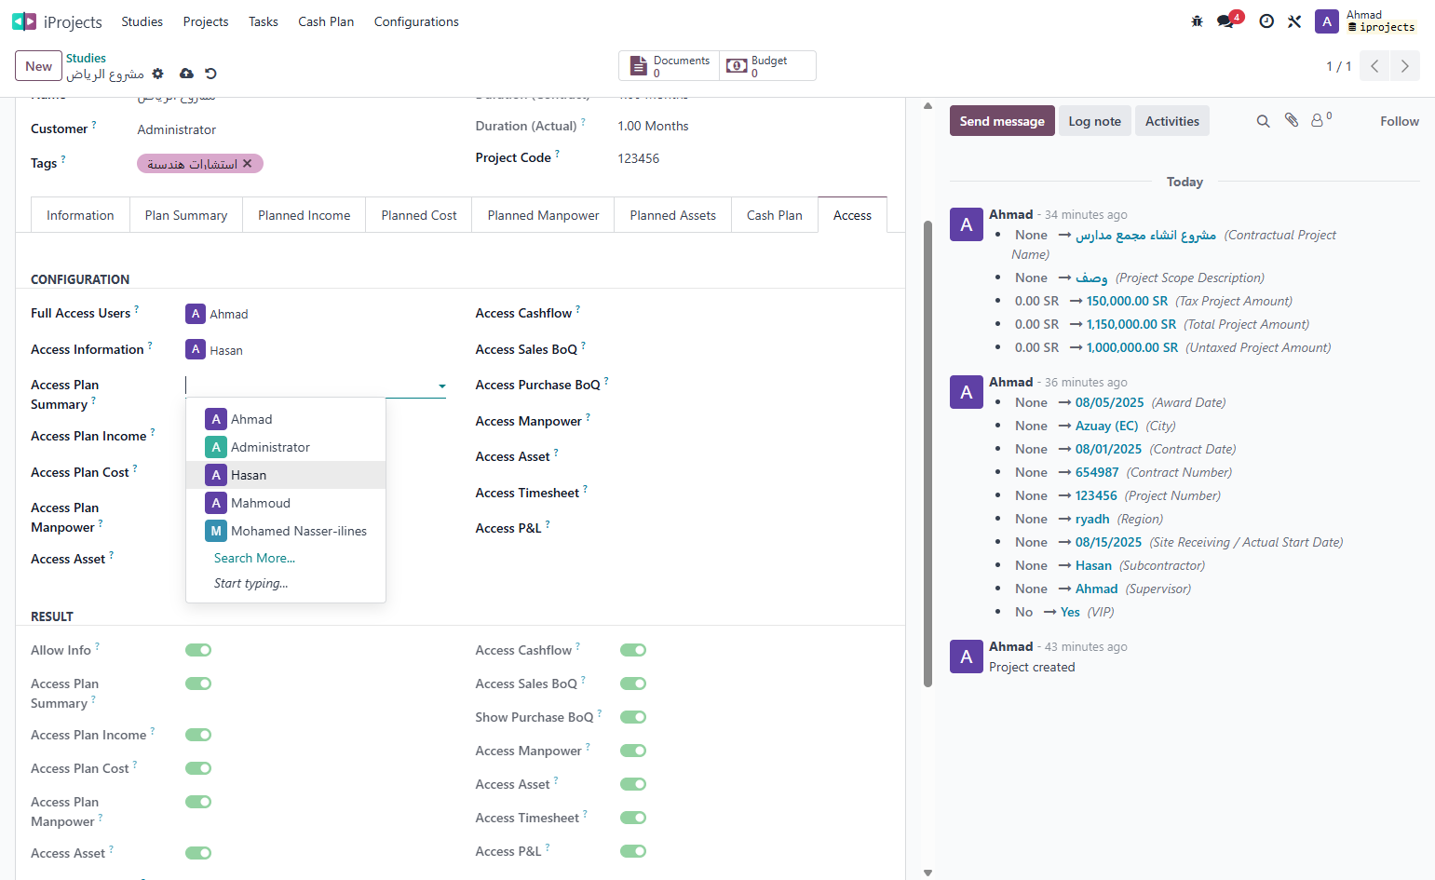1435x880 pixels.
Task: Click Ahmad avatar on Project created message
Action: point(967,657)
